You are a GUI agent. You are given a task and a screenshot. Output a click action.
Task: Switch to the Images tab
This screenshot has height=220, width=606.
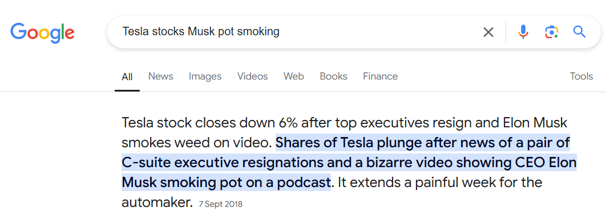coord(205,76)
